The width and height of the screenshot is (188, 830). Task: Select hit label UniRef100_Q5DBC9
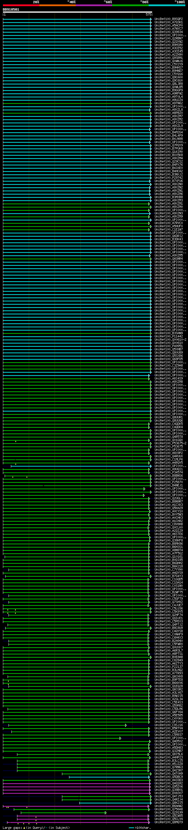tap(169, 777)
